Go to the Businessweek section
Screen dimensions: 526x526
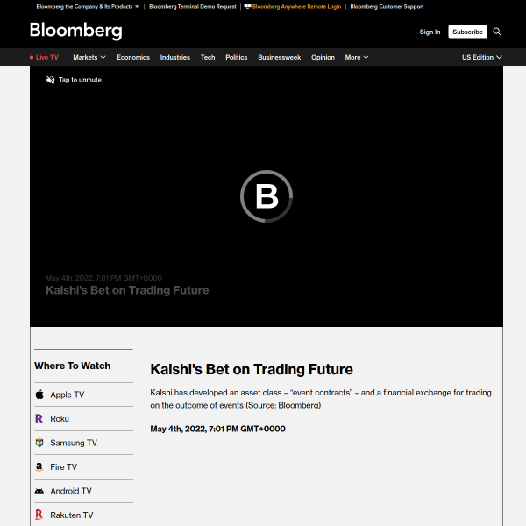[279, 57]
